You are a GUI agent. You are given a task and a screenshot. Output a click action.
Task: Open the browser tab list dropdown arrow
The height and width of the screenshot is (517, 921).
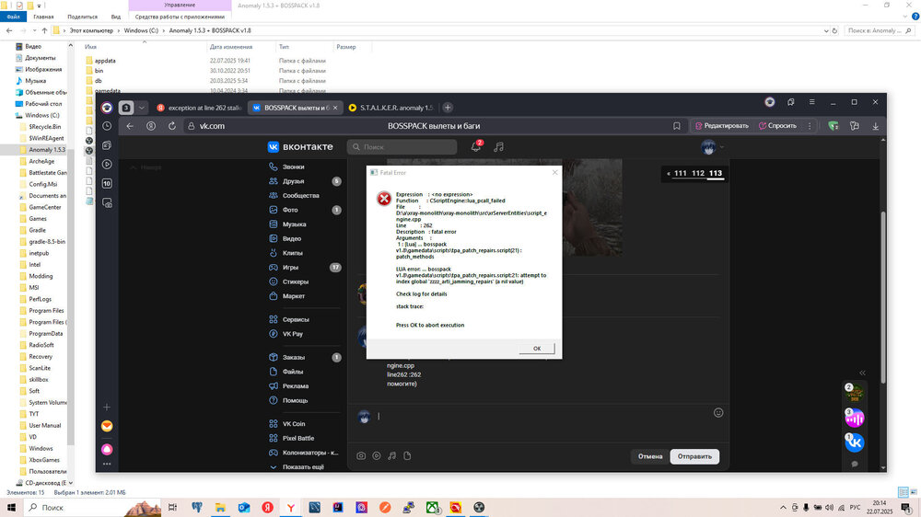click(141, 107)
